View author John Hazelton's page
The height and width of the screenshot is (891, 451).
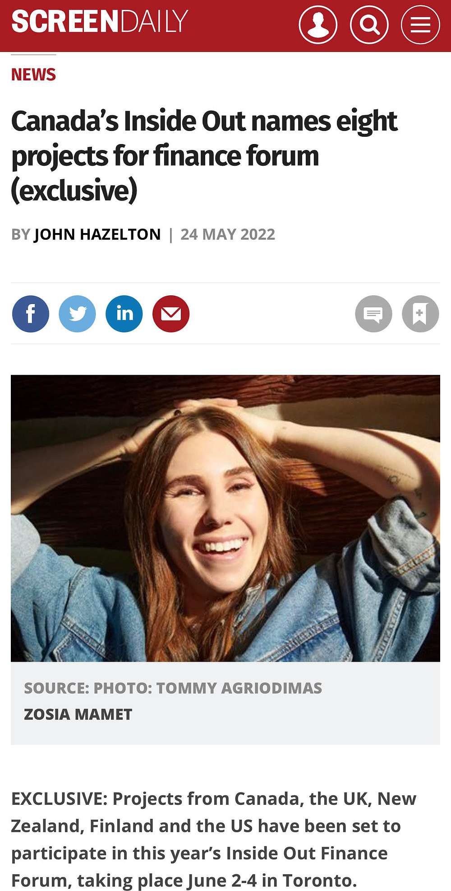click(x=97, y=234)
